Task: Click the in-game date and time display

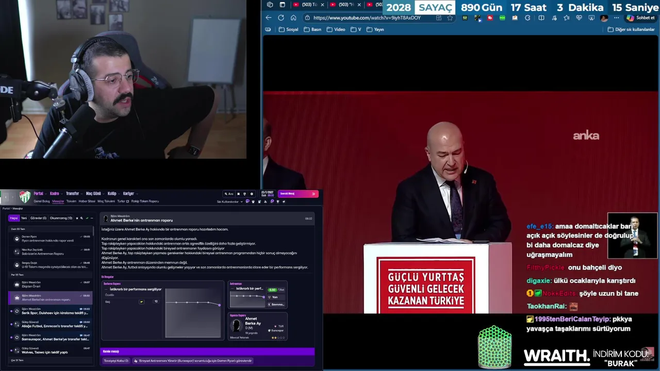Action: 268,194
